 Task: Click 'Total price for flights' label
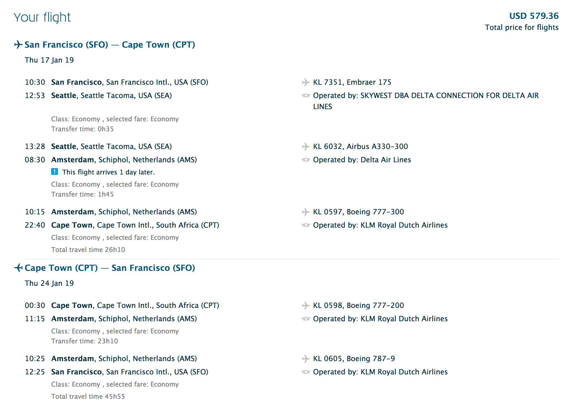(522, 27)
